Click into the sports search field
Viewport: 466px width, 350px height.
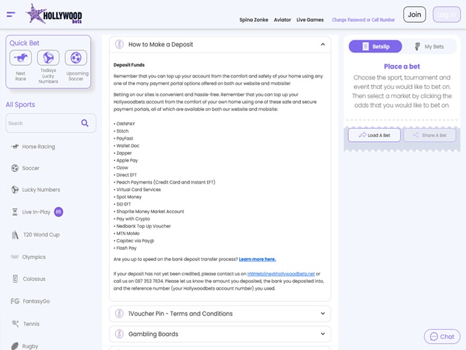click(x=42, y=123)
